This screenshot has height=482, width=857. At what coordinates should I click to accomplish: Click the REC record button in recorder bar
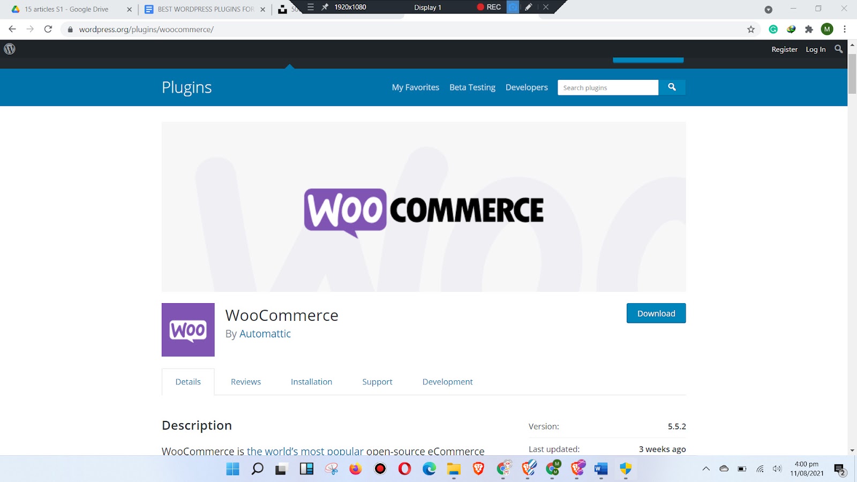pos(489,7)
